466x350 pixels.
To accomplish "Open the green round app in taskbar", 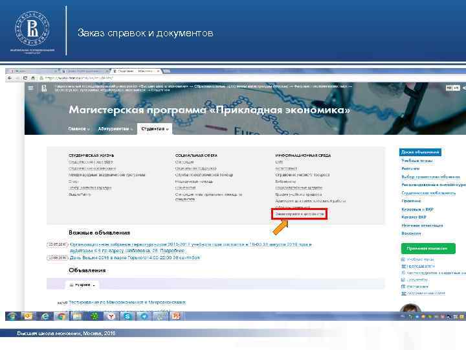I will 94,316.
